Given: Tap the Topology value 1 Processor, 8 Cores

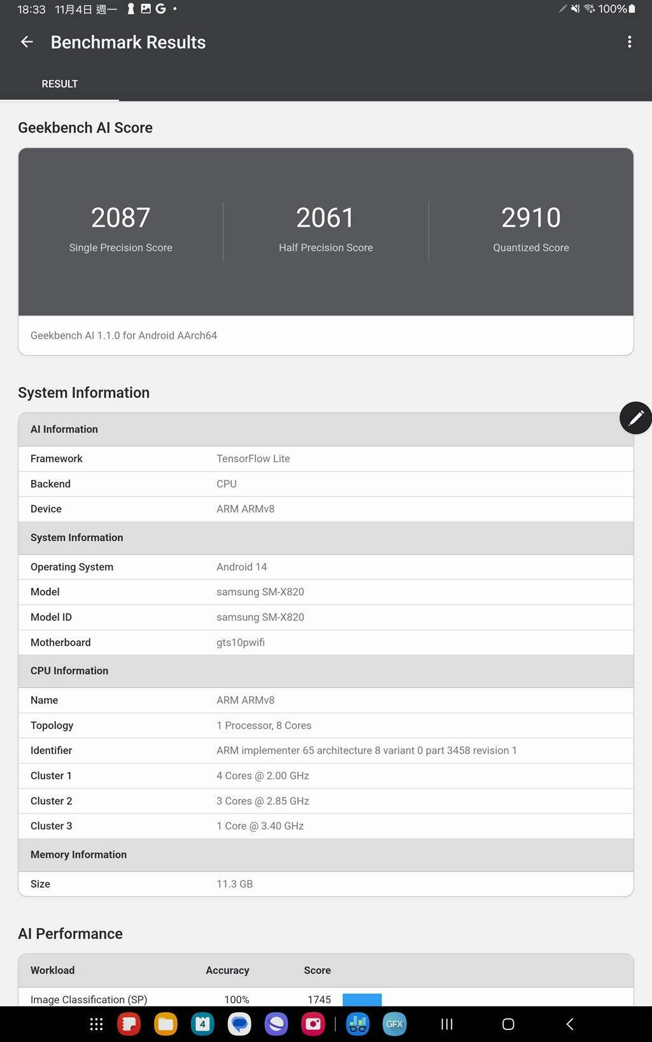Looking at the screenshot, I should (264, 725).
